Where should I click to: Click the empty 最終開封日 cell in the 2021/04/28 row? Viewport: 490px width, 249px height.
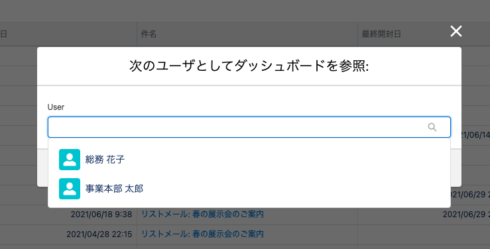click(x=424, y=234)
